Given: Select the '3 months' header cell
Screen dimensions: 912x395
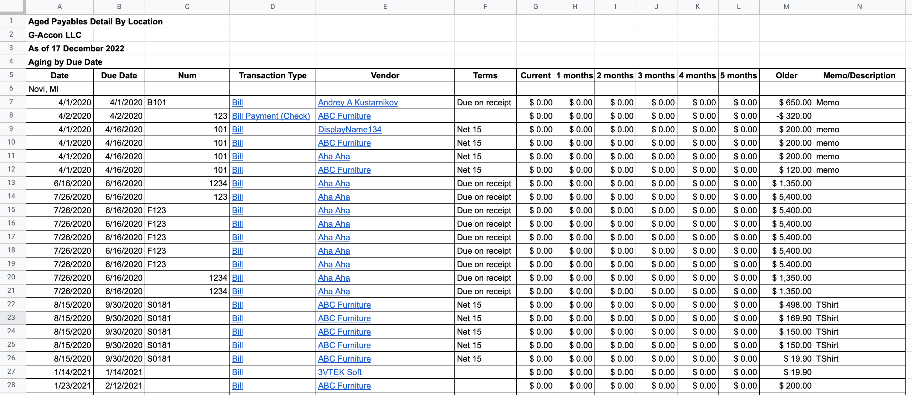Looking at the screenshot, I should pos(657,75).
